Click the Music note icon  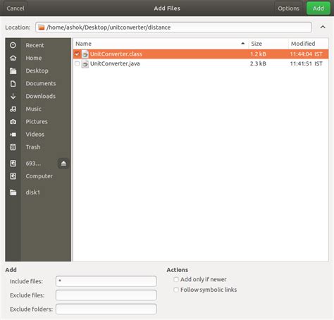click(x=13, y=109)
